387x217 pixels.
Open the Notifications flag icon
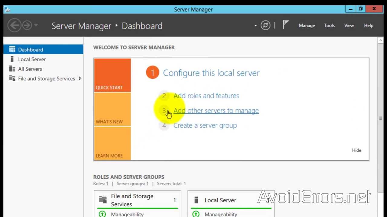(x=285, y=25)
